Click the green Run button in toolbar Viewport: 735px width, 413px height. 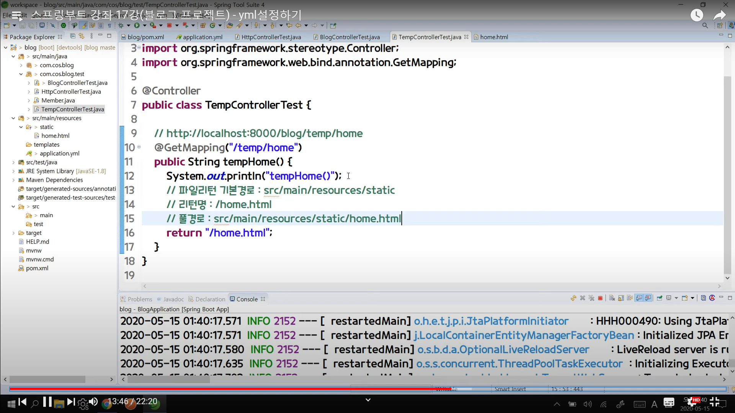pyautogui.click(x=137, y=25)
